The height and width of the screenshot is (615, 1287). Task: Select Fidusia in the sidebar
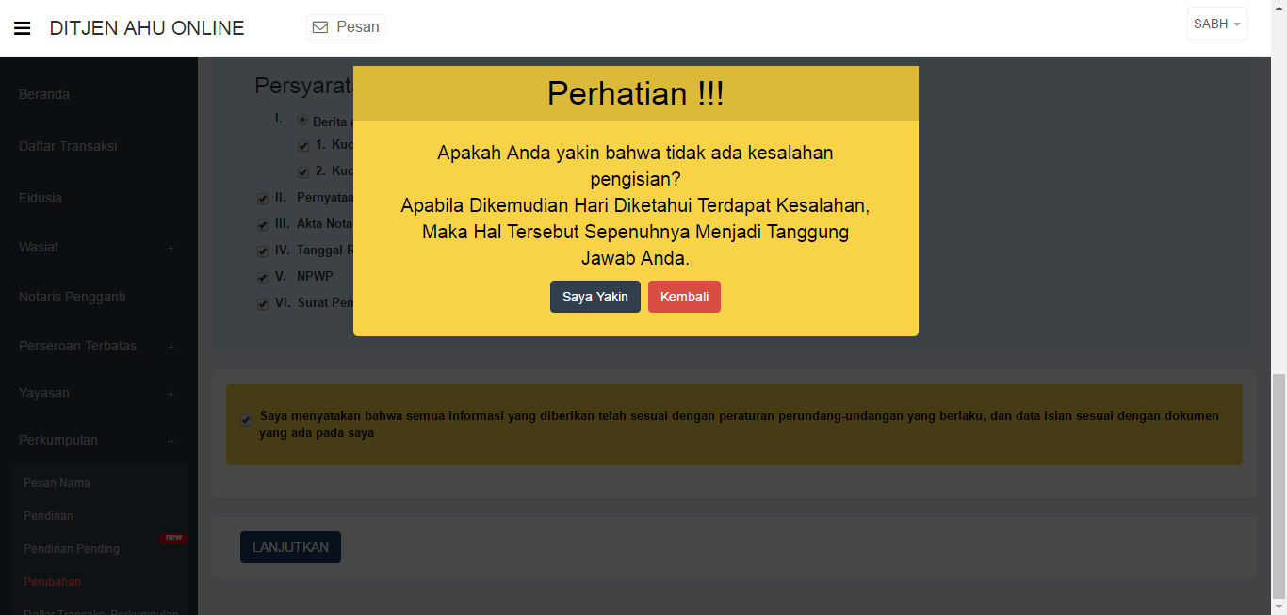(x=41, y=198)
